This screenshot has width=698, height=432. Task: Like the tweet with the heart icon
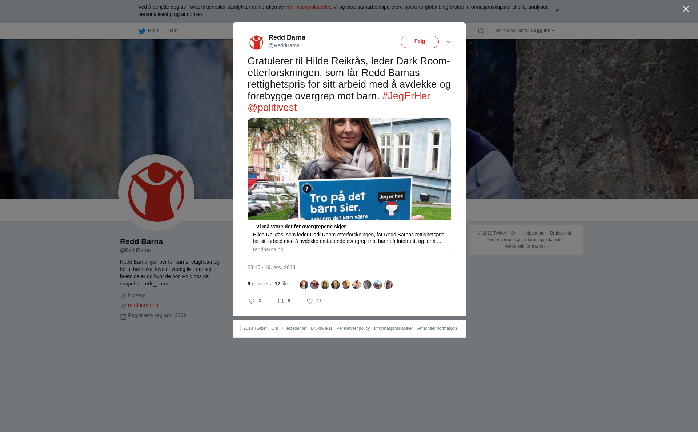[x=310, y=301]
